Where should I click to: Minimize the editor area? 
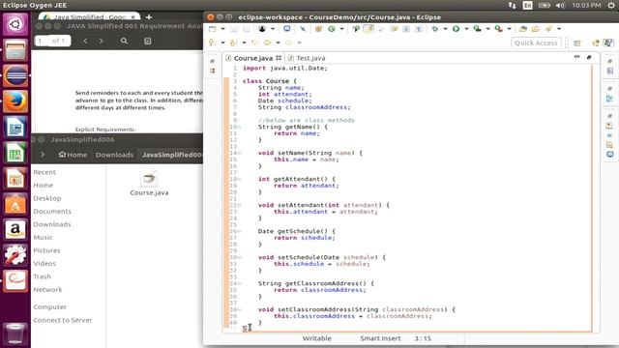576,57
